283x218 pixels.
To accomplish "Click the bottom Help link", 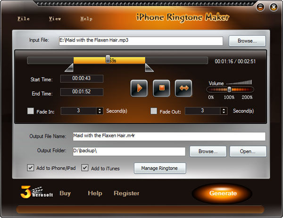I will click(x=95, y=194).
